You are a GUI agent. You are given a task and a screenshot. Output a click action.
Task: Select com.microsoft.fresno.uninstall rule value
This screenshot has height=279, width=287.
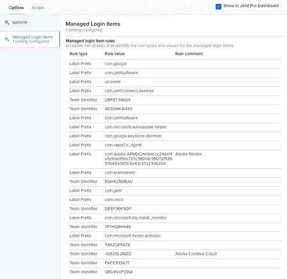(133, 236)
